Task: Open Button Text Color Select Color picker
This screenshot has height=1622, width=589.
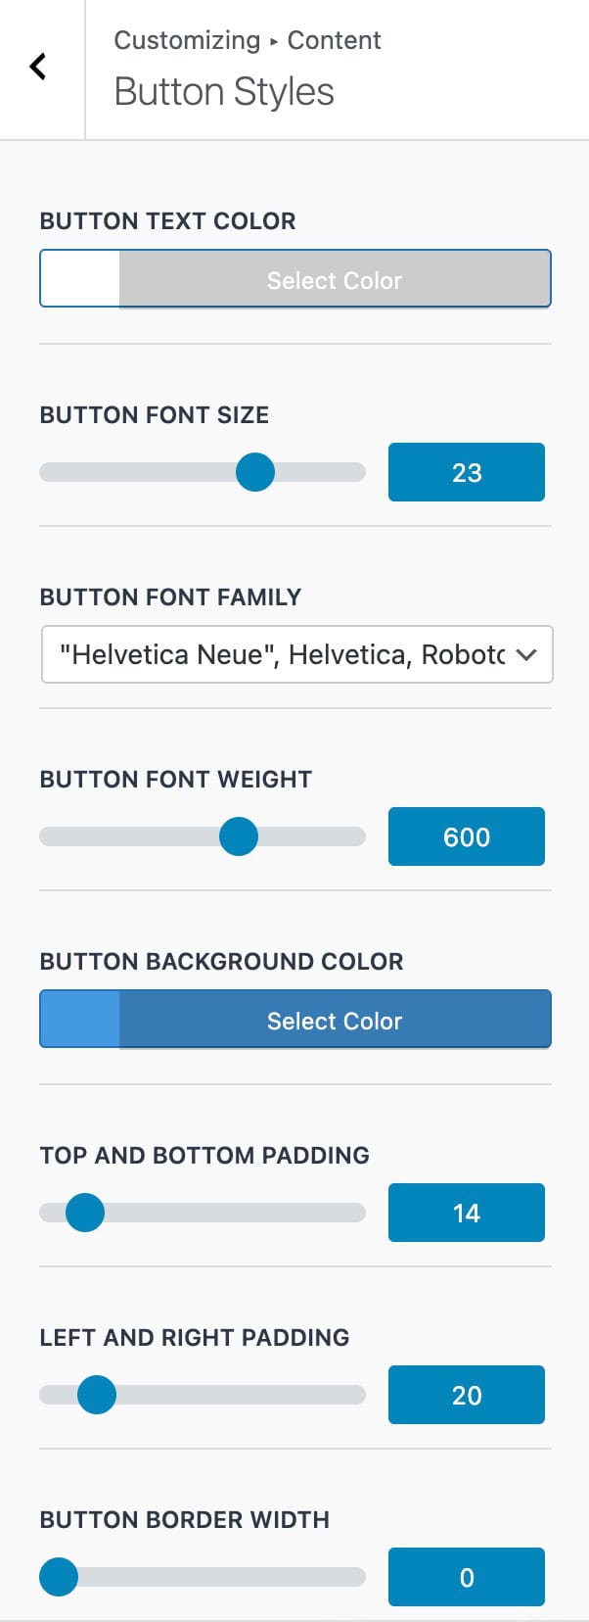Action: 335,279
